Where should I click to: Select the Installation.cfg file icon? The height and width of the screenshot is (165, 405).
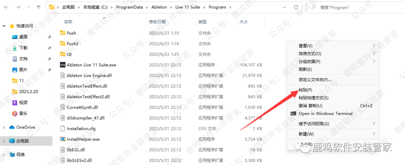(x=63, y=129)
